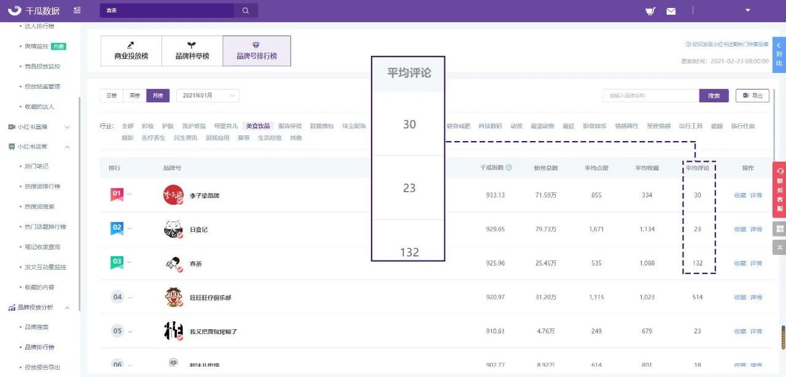The height and width of the screenshot is (377, 786).
Task: Open 热搜词排行榜 in the sidebar
Action: (x=42, y=186)
